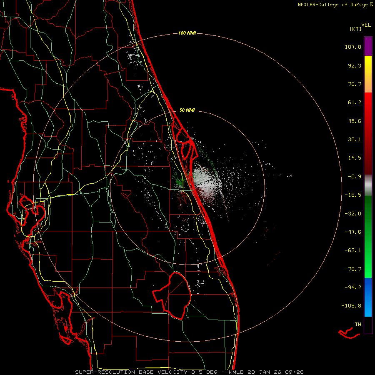Pick the gray near-zero segment of the color bar
This screenshot has width=375, height=375.
coord(368,185)
